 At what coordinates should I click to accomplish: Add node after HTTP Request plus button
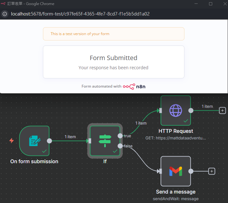(222, 111)
